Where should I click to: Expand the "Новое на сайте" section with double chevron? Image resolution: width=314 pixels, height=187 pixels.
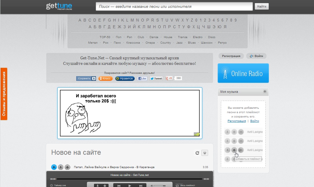[205, 153]
